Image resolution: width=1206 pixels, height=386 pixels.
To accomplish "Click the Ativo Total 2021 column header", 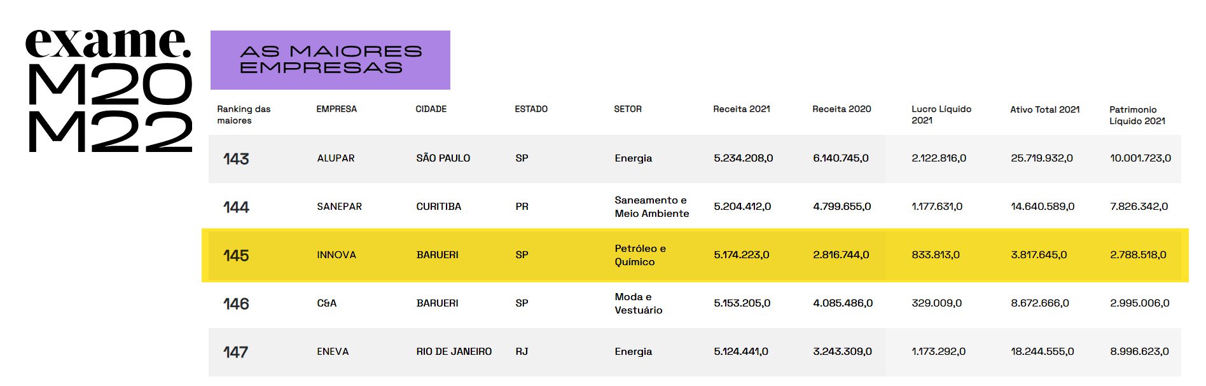I will (1045, 109).
